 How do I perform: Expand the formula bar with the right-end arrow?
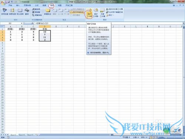[x=184, y=23]
